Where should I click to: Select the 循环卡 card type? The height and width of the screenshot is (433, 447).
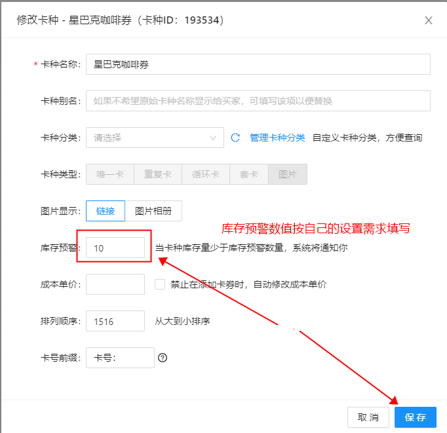tap(206, 174)
